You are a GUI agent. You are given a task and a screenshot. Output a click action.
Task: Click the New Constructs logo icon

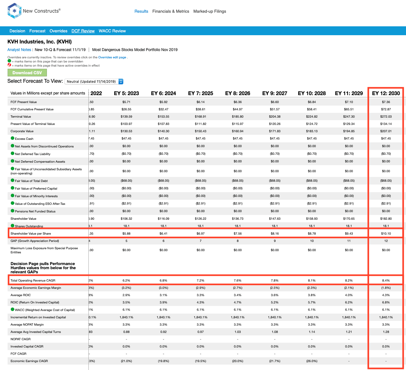pos(14,11)
